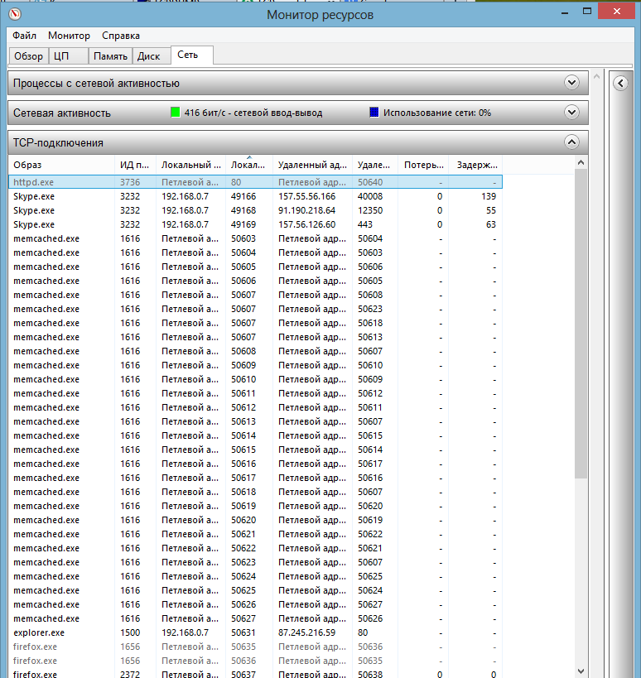Screen dimensions: 641x678
Task: Switch to the Диск tab
Action: click(x=148, y=56)
